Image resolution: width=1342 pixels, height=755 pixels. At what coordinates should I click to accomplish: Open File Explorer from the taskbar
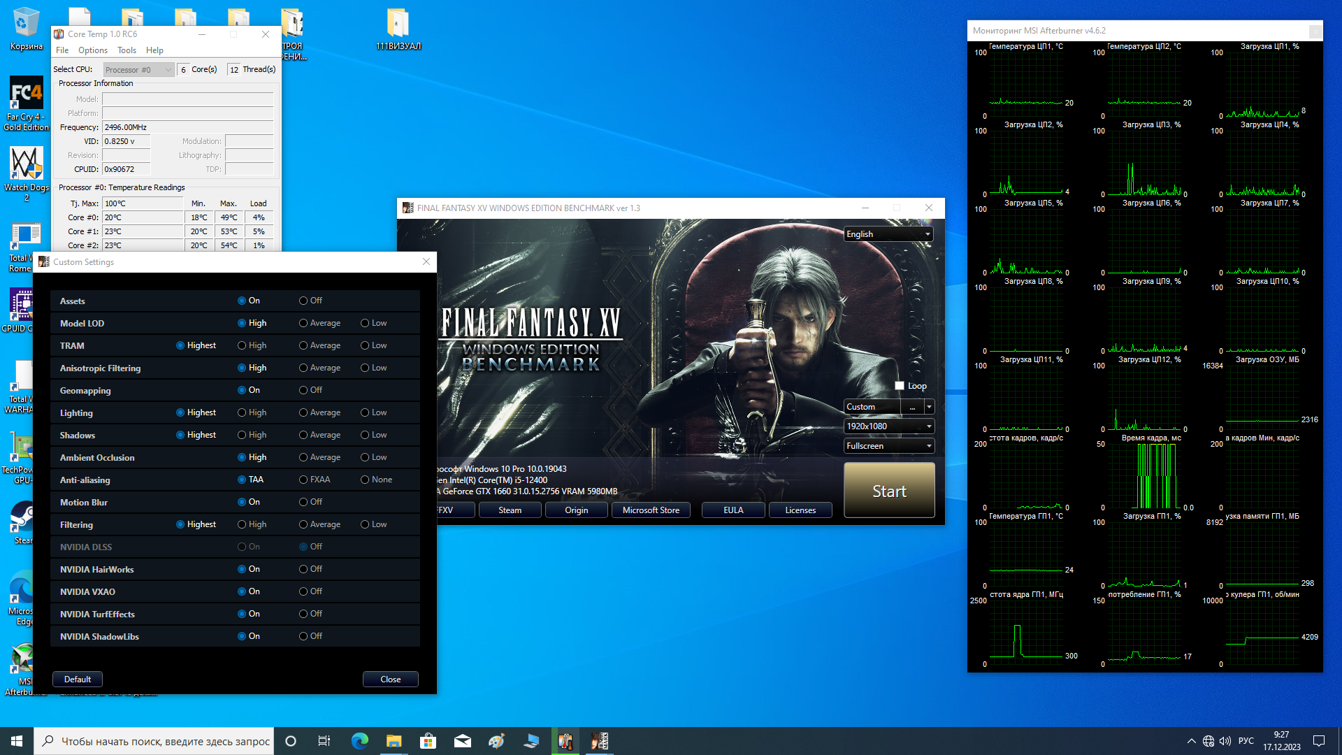(x=394, y=741)
